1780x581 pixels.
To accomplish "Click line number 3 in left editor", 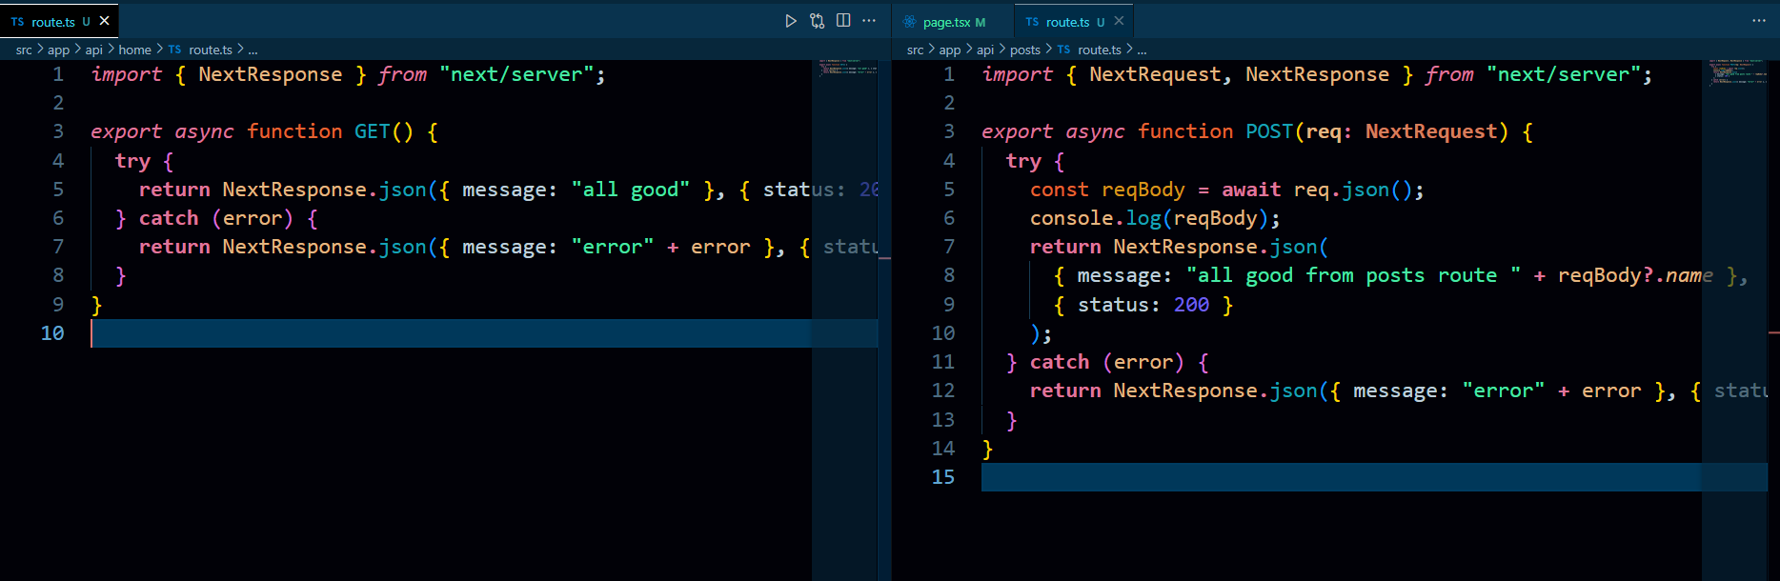I will [58, 131].
